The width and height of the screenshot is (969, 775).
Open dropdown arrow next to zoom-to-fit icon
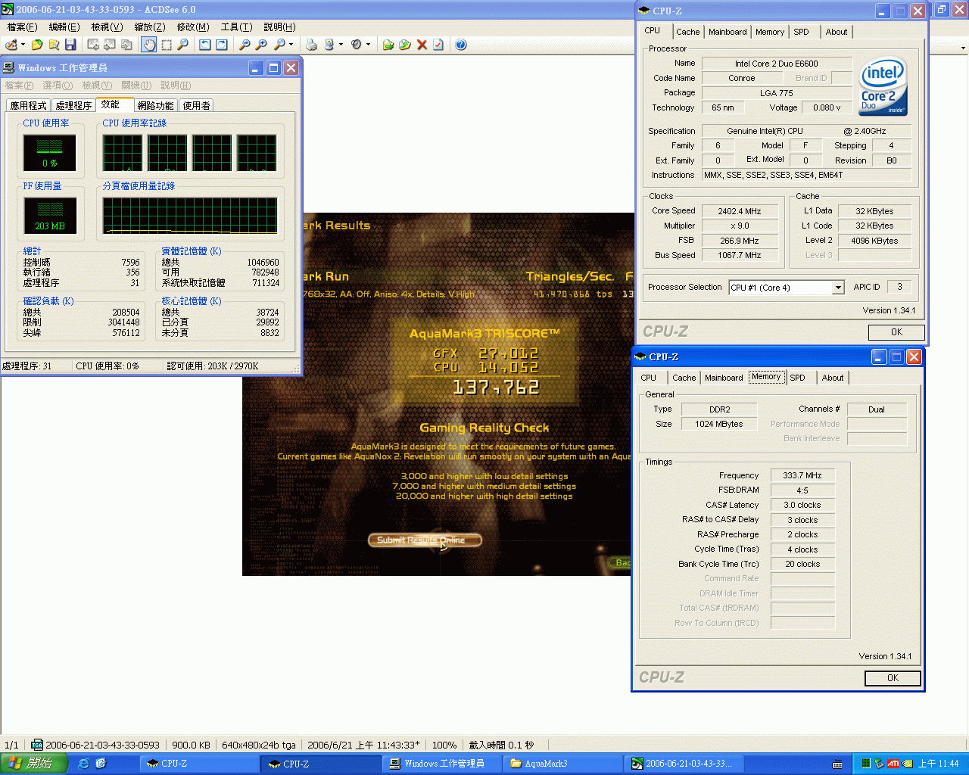291,45
